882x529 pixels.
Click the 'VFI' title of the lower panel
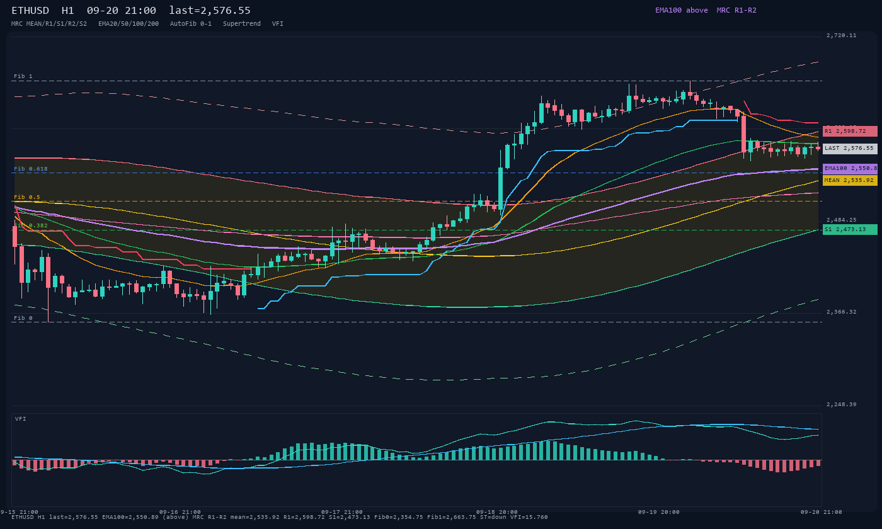pyautogui.click(x=21, y=419)
